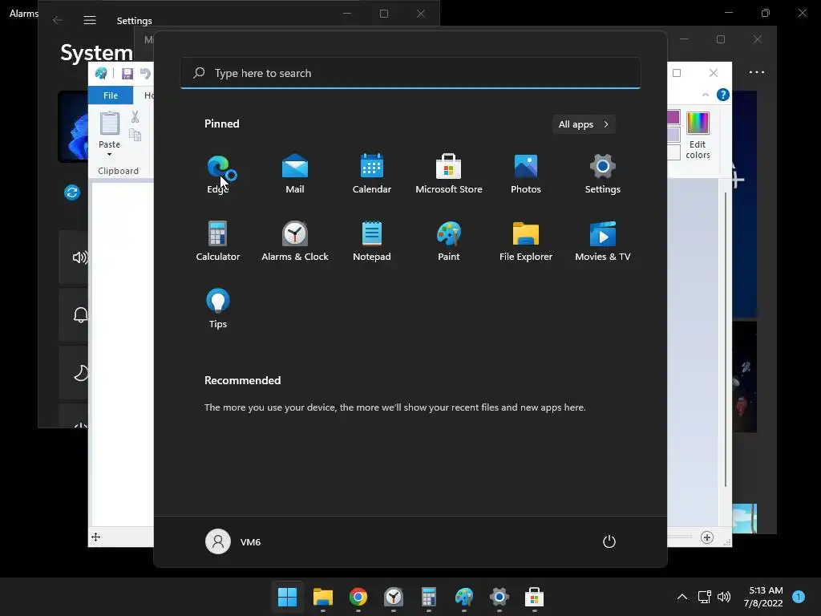The width and height of the screenshot is (821, 616).
Task: Expand hidden system tray icons
Action: pyautogui.click(x=682, y=597)
